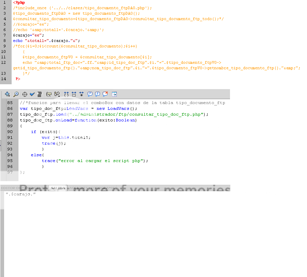Click the Add new item to script button
This screenshot has height=277, width=307.
(7, 94)
